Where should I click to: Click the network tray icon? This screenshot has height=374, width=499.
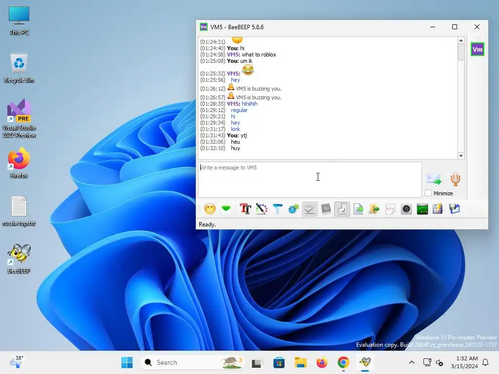427,362
